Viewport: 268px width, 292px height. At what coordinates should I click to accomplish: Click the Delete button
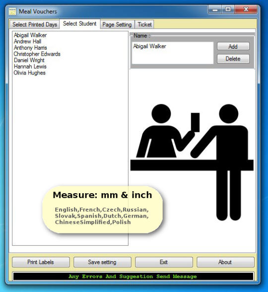click(233, 59)
